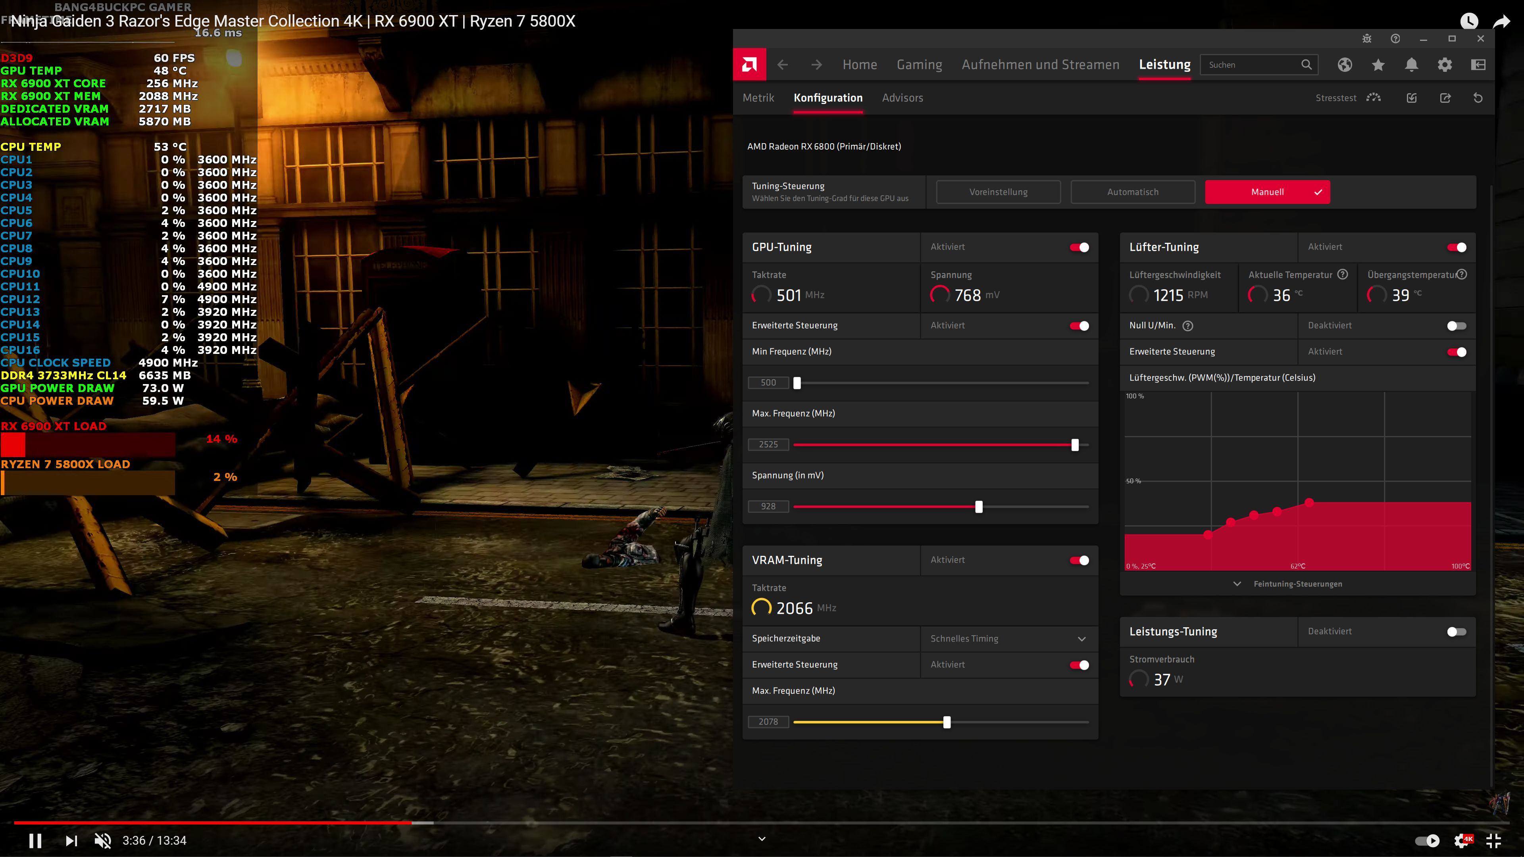The image size is (1524, 857).
Task: Click the Watch Later clock icon
Action: [x=1469, y=22]
